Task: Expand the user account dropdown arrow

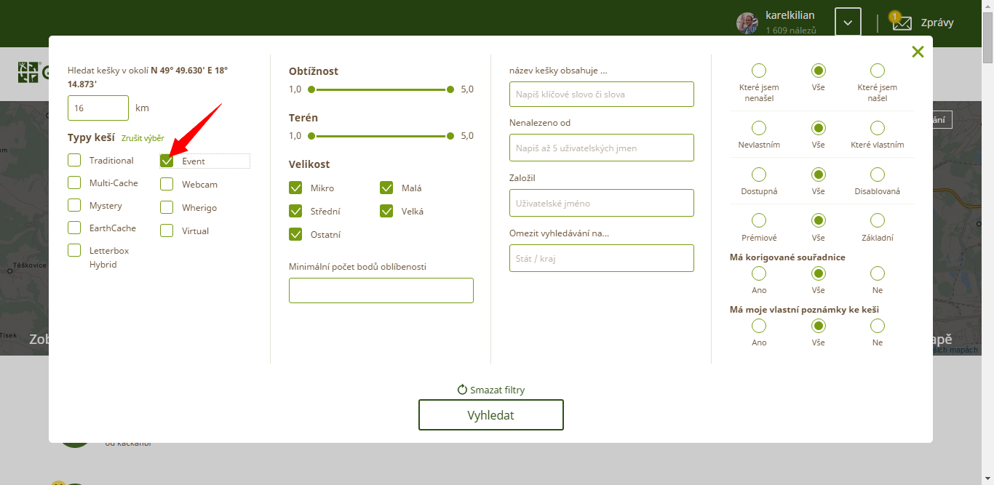Action: (848, 22)
